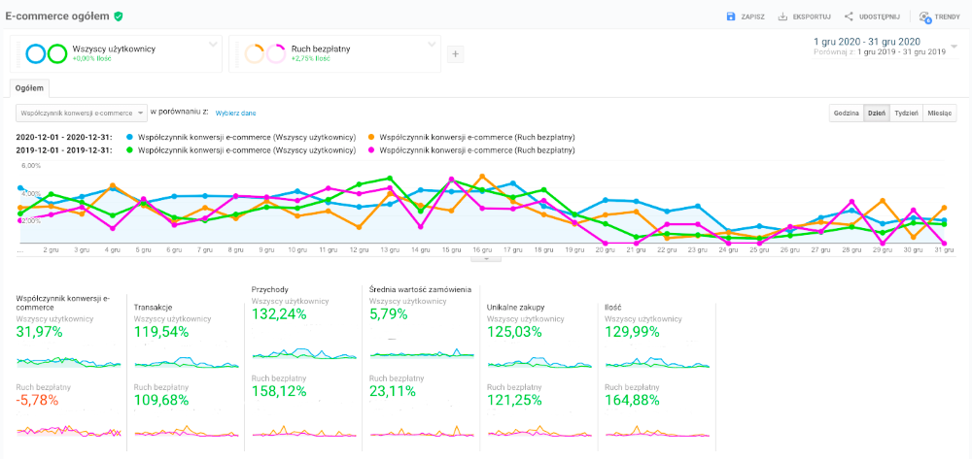Click the 125,03% Unikalne zakupy value
Image resolution: width=972 pixels, height=459 pixels.
(x=514, y=332)
